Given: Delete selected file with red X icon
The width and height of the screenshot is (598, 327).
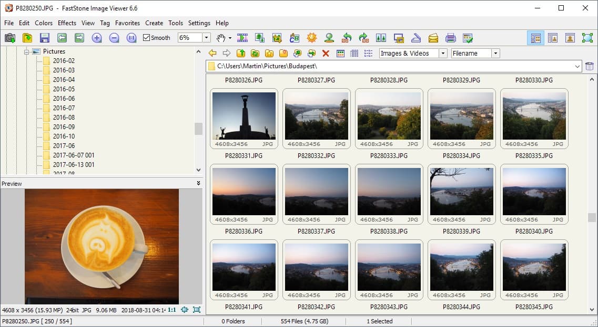Looking at the screenshot, I should click(325, 53).
